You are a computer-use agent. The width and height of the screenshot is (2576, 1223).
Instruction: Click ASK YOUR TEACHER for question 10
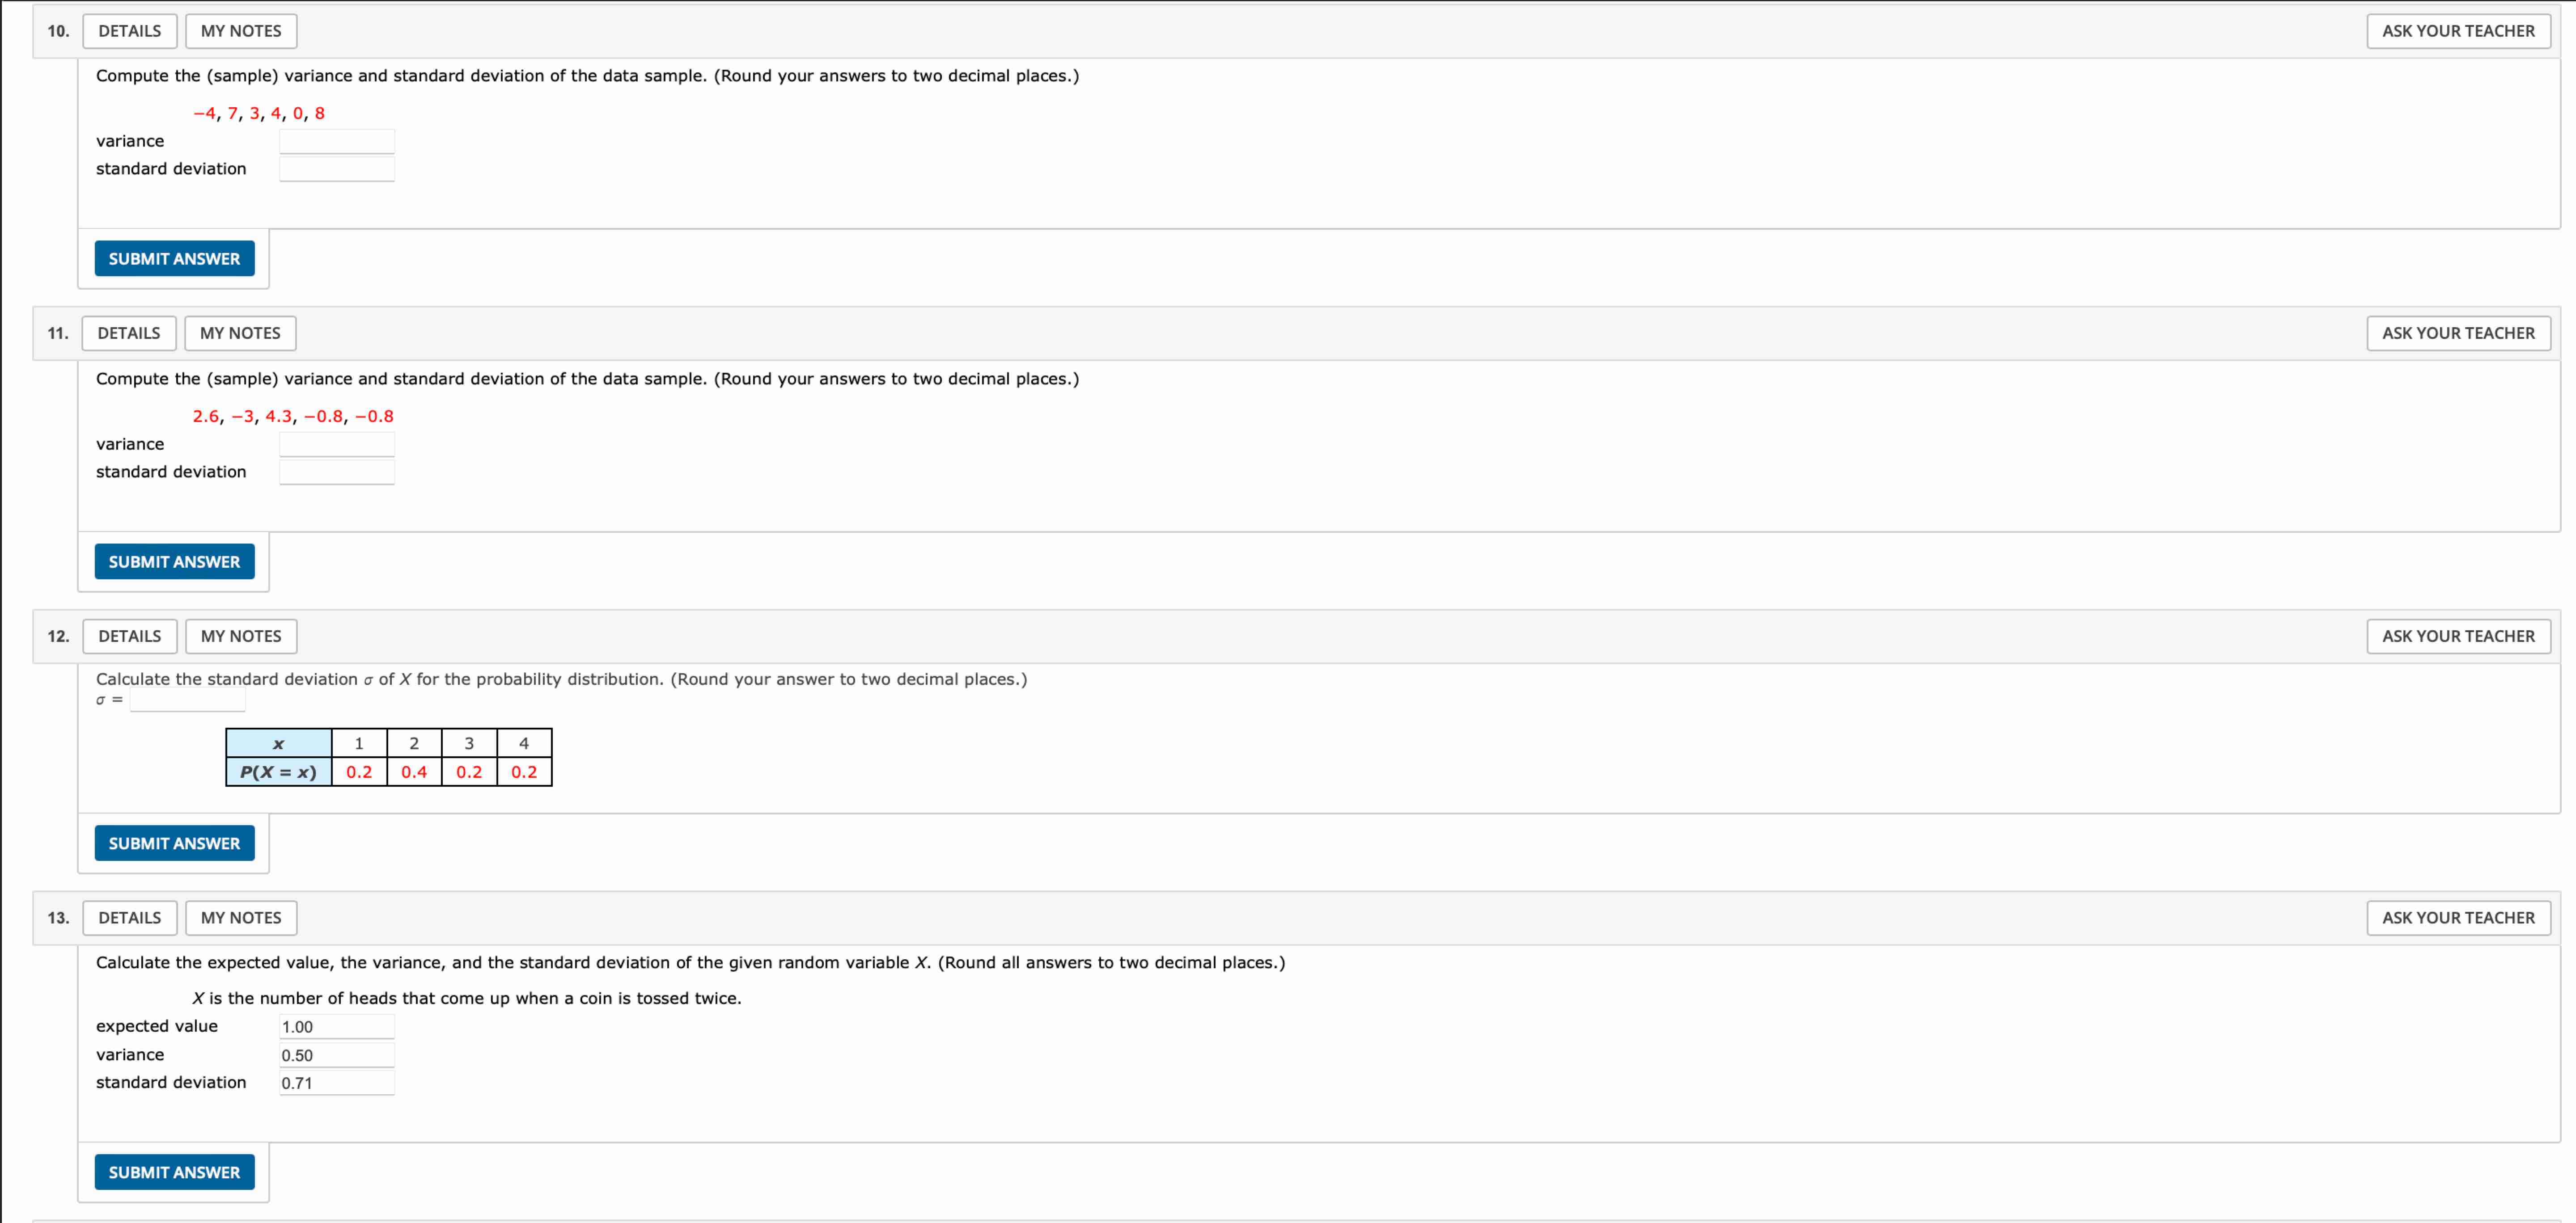pyautogui.click(x=2459, y=31)
